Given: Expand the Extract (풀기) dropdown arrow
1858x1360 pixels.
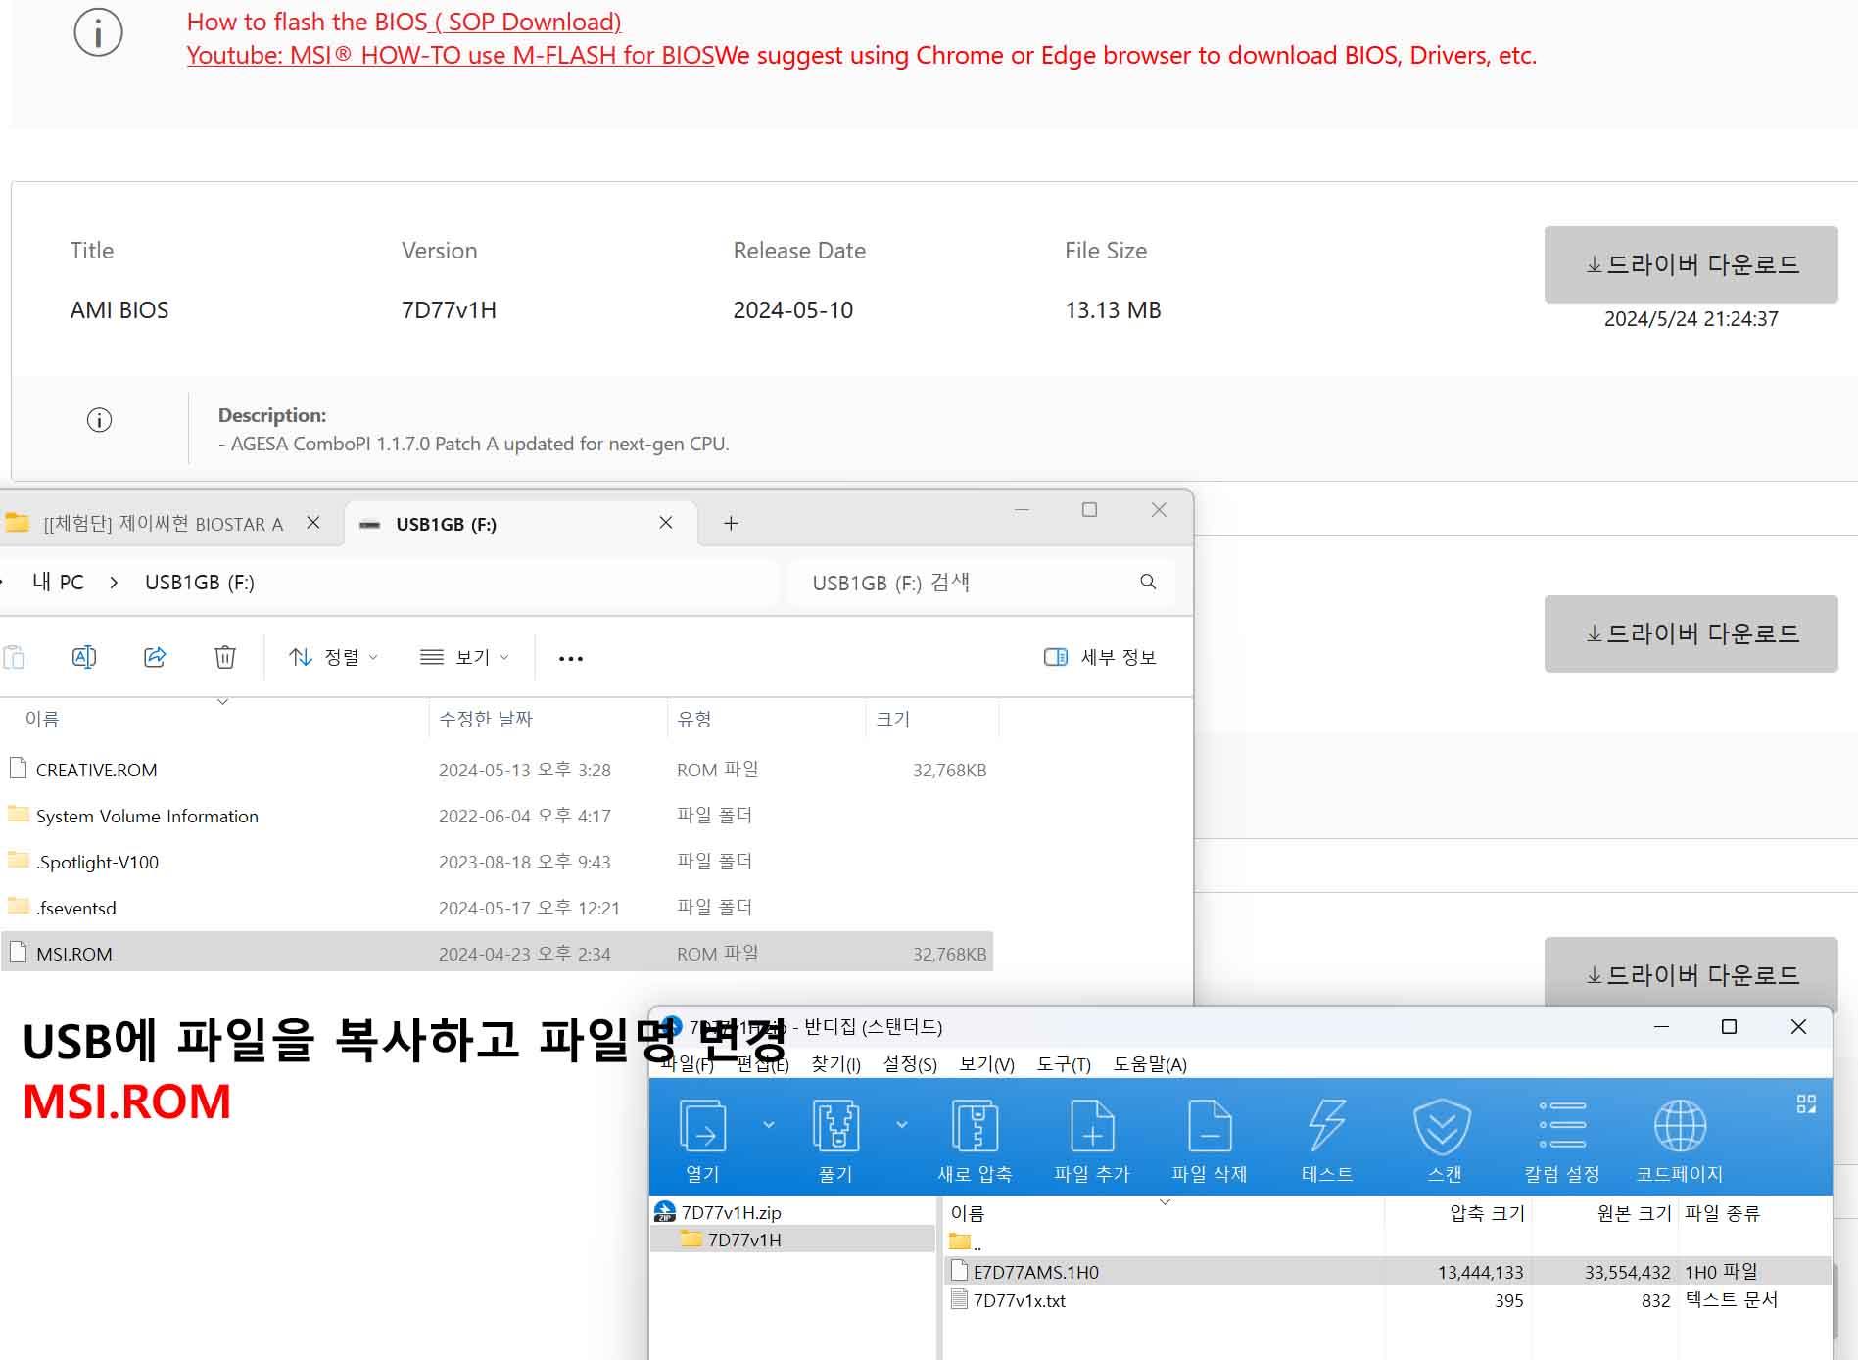Looking at the screenshot, I should coord(902,1124).
